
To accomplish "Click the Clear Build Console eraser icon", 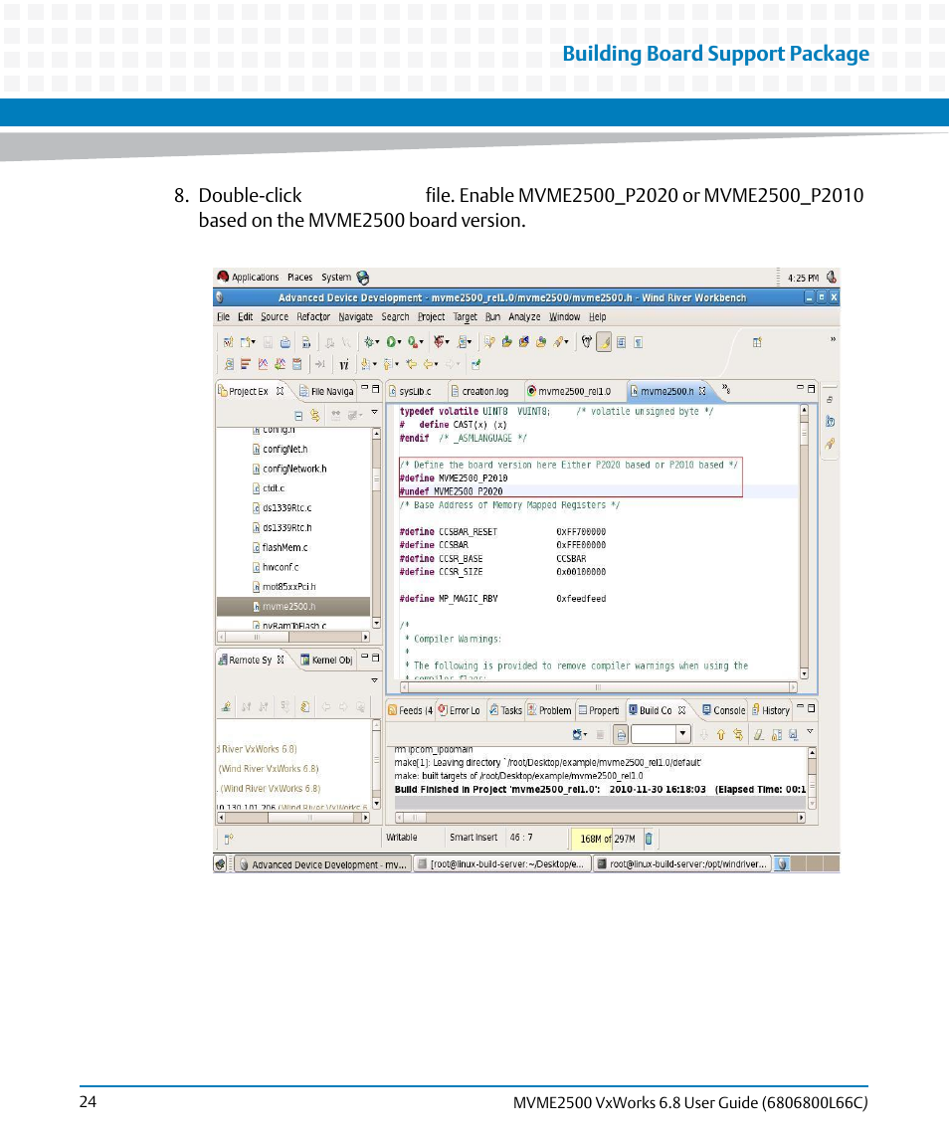I will click(758, 734).
